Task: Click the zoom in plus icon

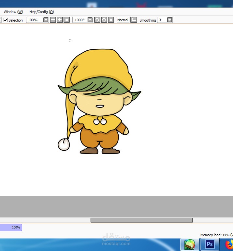Action: click(60, 20)
